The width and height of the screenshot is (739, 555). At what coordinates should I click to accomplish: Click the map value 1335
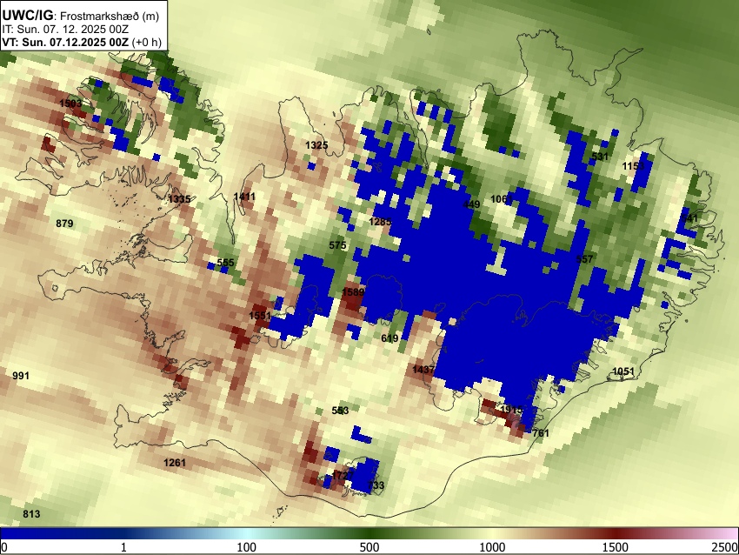click(x=180, y=199)
